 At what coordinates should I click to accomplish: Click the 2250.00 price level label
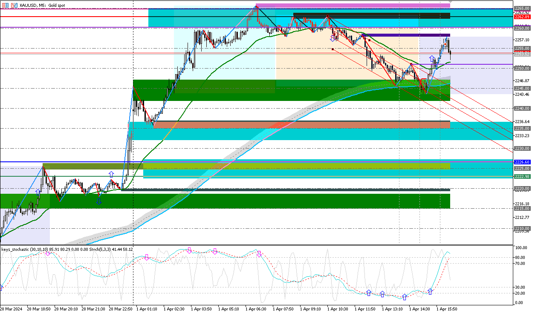pyautogui.click(x=522, y=68)
